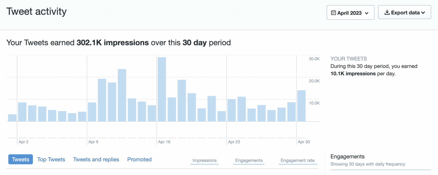Screen dimensions: 438x175
Task: Open the Promoted tab
Action: (x=139, y=159)
